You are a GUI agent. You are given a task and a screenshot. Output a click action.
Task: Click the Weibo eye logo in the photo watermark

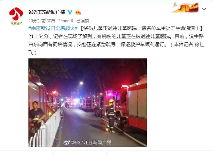[x=67, y=142]
